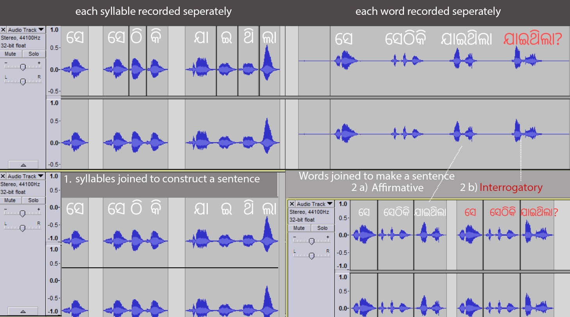Collapse the lower-left track using the up-arrow icon

(x=23, y=311)
